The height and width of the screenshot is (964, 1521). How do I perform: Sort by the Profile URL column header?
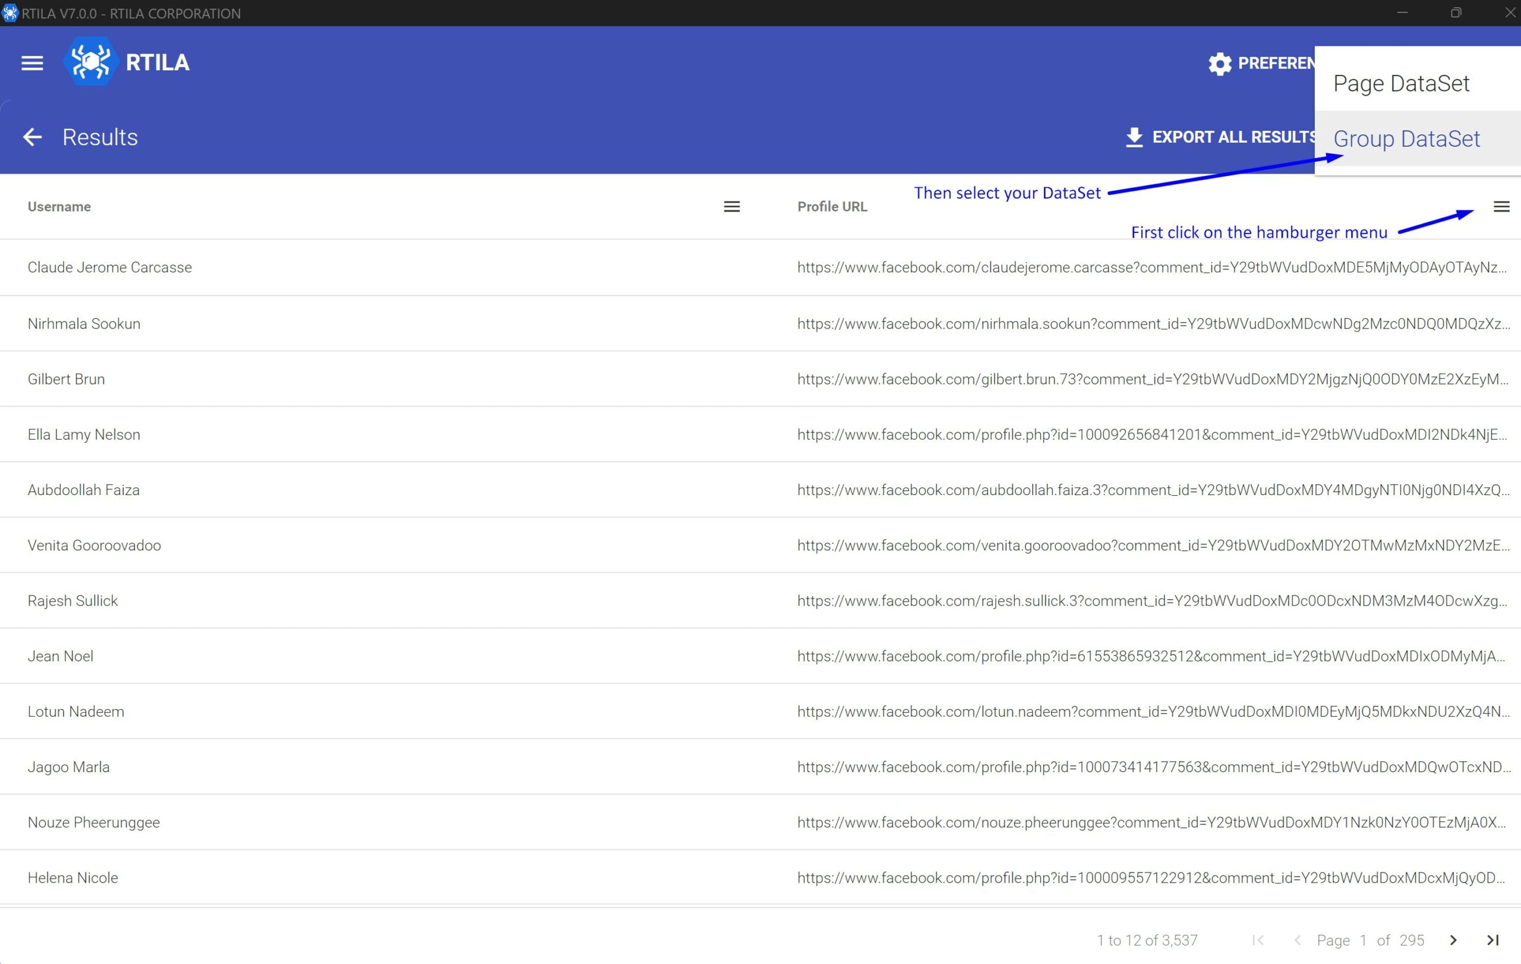[831, 207]
